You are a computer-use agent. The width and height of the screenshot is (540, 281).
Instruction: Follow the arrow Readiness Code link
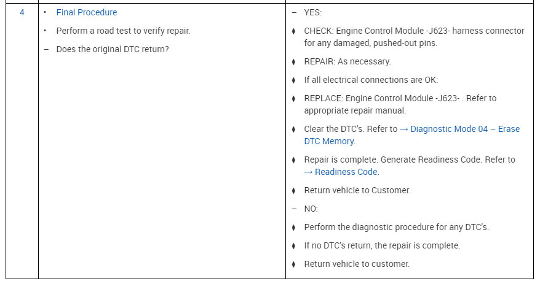(341, 172)
